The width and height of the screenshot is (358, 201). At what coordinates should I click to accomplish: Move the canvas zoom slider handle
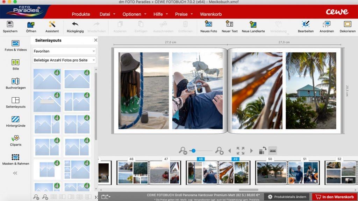193,151
